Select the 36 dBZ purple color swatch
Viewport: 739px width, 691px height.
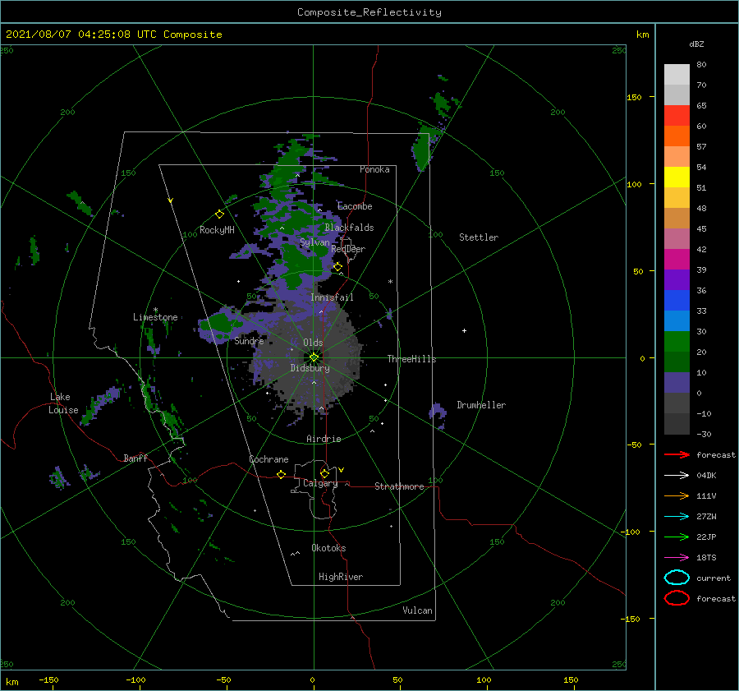(x=677, y=279)
